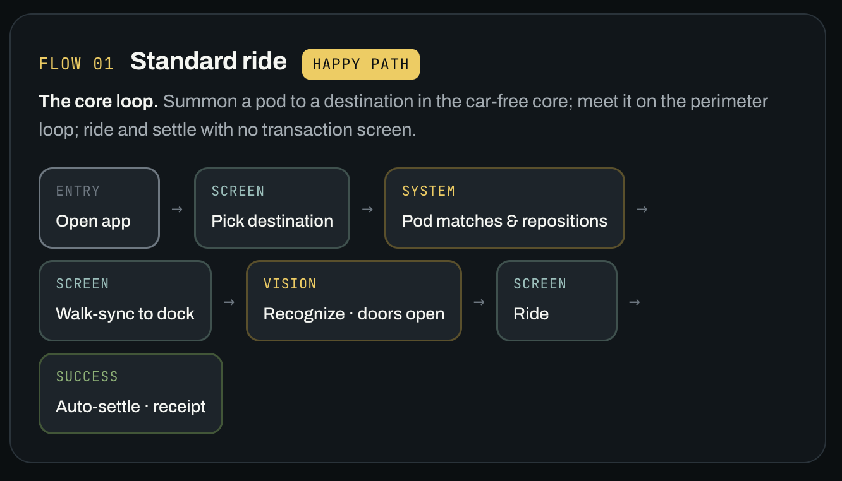Click the arrow after the Ride node
This screenshot has width=842, height=481.
click(x=635, y=302)
